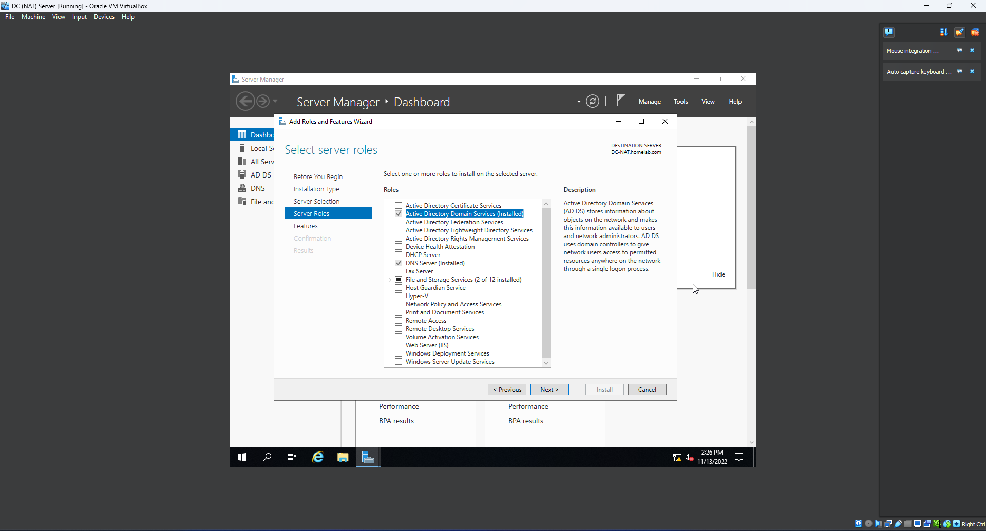Click the Server Manager back arrow
This screenshot has width=986, height=531.
245,101
